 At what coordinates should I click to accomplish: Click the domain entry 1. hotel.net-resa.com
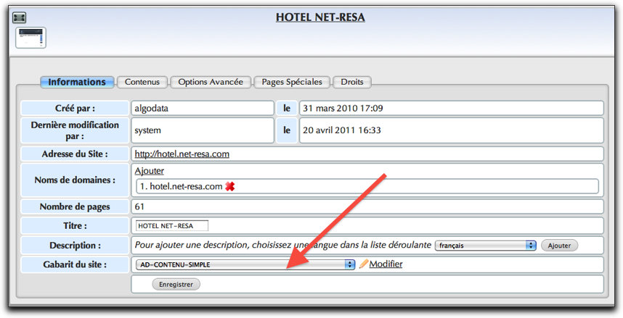click(182, 186)
